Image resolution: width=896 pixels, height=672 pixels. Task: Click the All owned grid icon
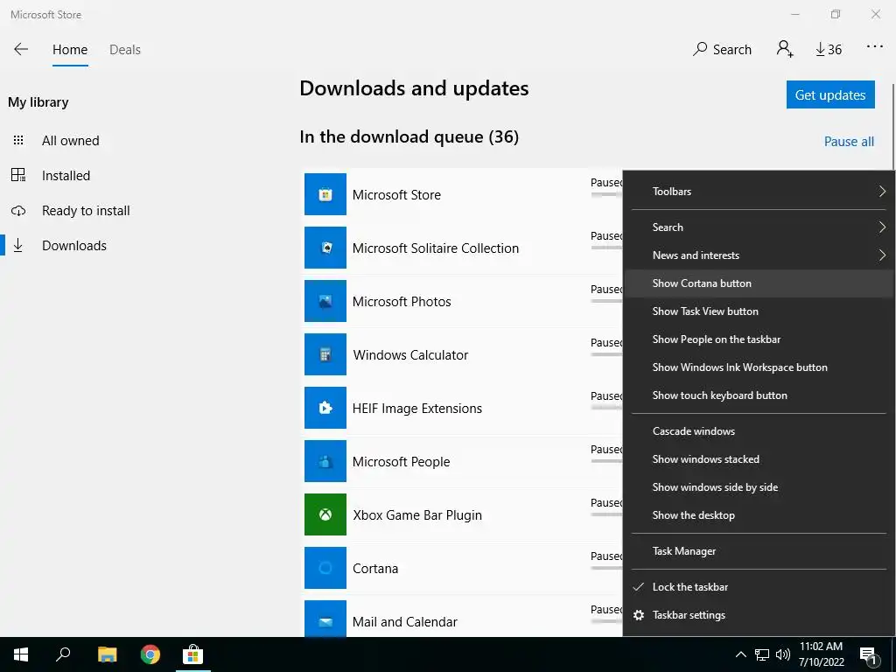click(18, 140)
